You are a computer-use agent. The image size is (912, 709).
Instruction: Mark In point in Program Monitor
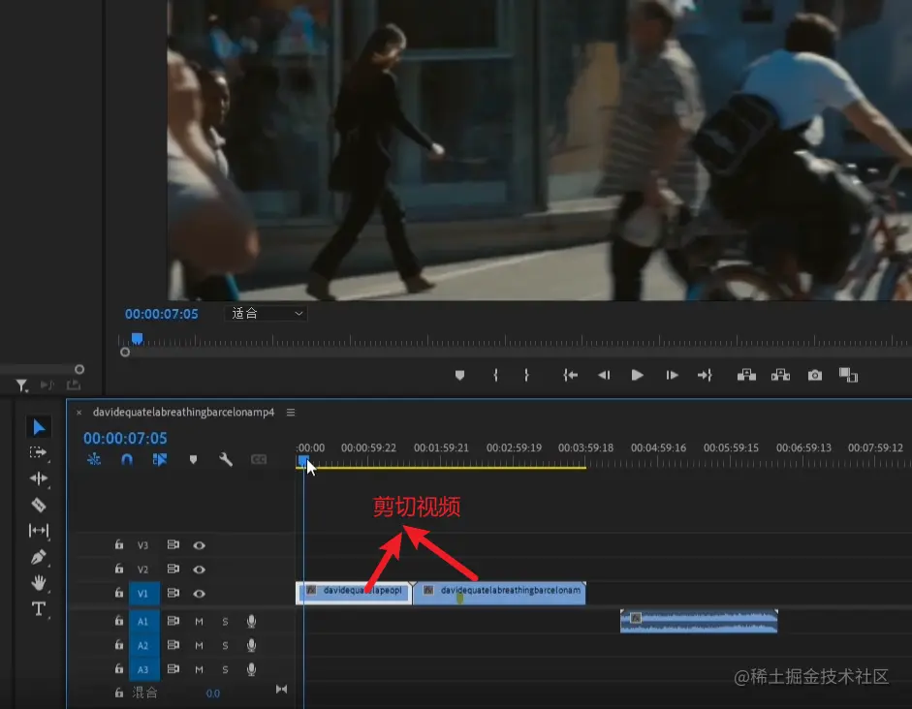tap(495, 376)
